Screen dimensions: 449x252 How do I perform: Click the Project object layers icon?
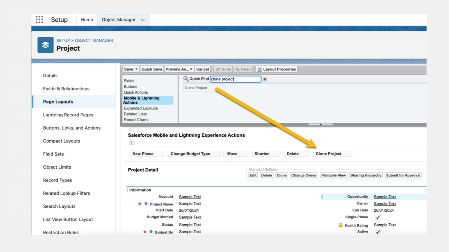click(45, 45)
